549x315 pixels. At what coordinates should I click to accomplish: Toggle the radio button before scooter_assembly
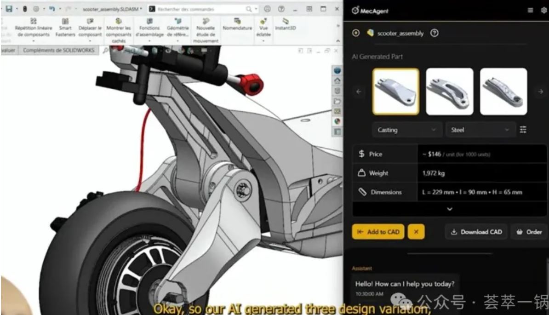pyautogui.click(x=355, y=33)
